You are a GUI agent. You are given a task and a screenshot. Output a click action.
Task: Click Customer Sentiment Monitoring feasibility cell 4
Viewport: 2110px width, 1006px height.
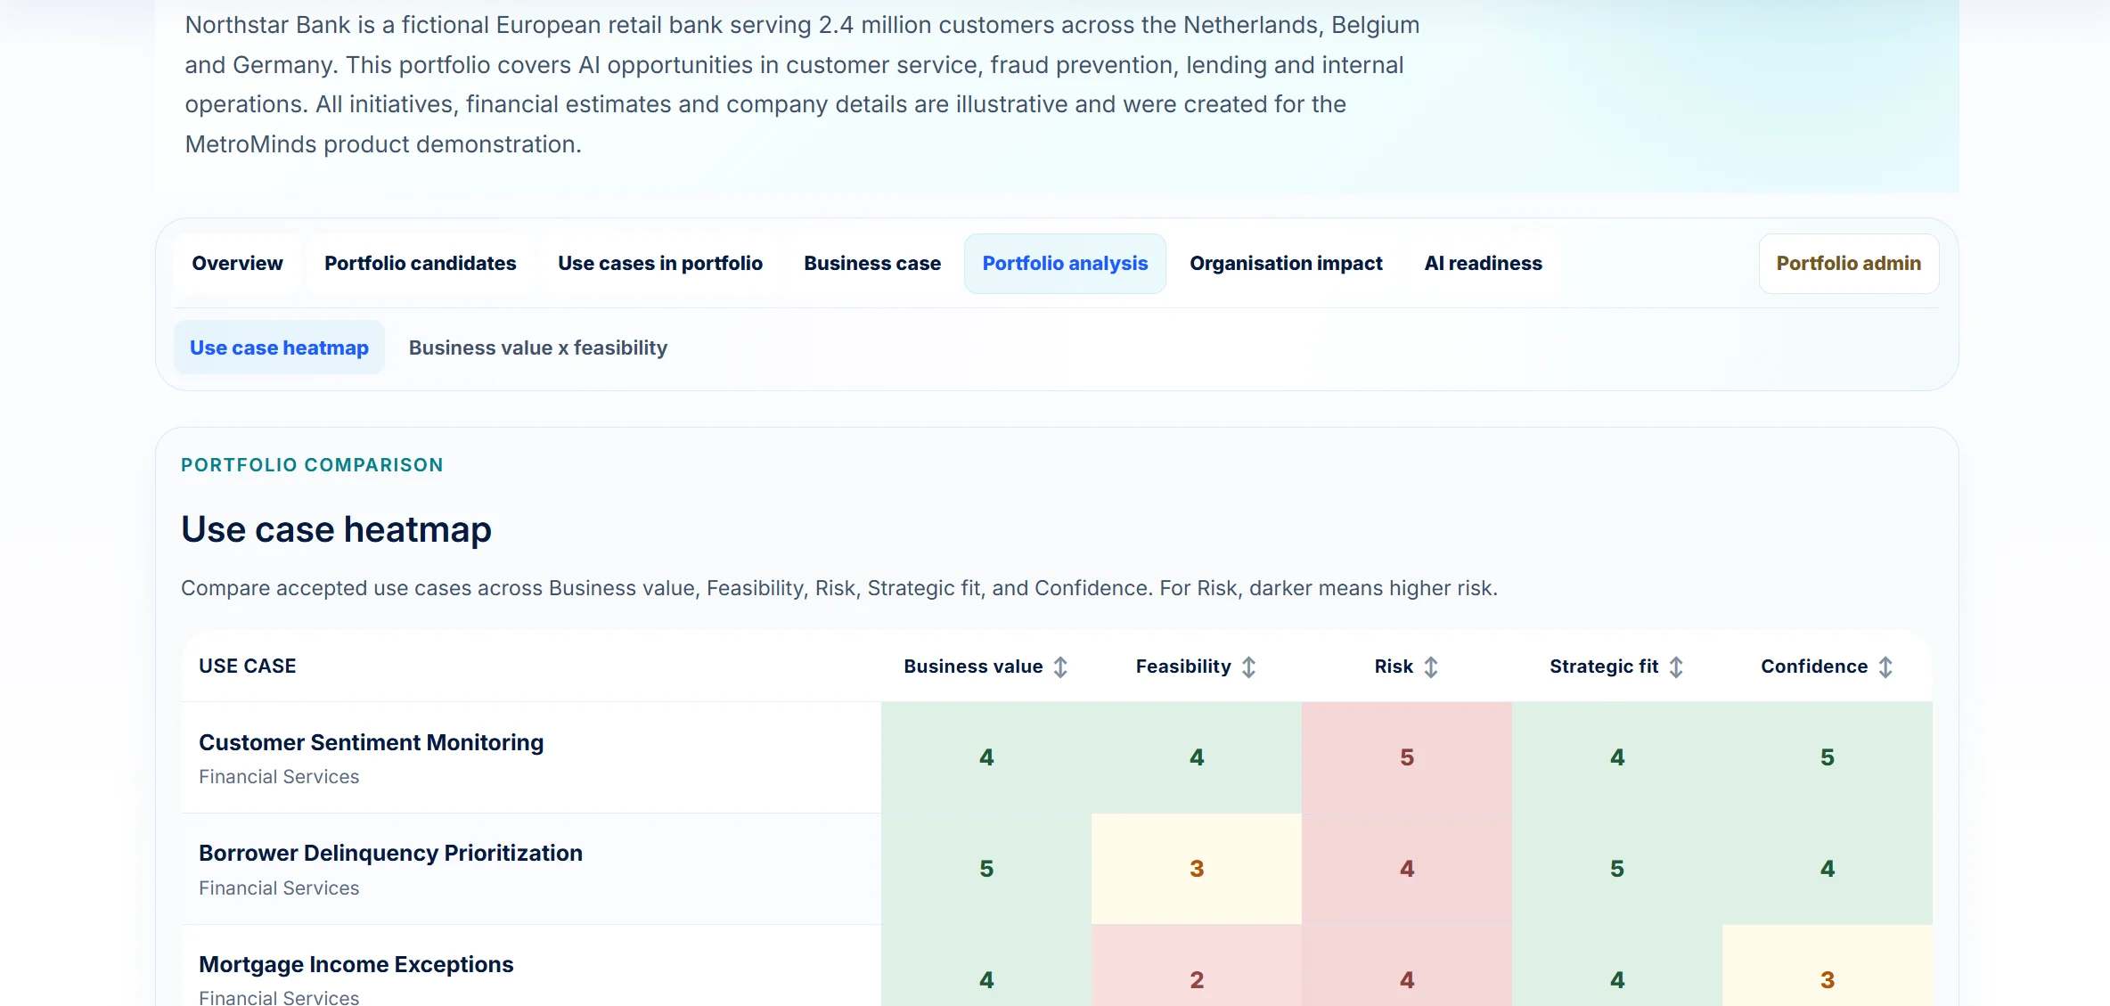tap(1196, 757)
